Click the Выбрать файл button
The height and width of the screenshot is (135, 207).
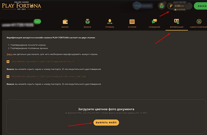(x=106, y=123)
